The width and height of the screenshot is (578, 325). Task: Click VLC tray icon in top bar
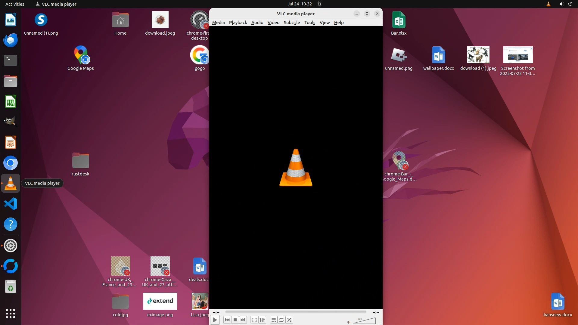pyautogui.click(x=548, y=4)
